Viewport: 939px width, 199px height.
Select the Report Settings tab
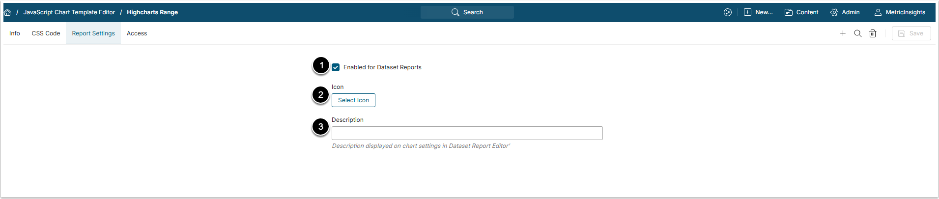93,33
